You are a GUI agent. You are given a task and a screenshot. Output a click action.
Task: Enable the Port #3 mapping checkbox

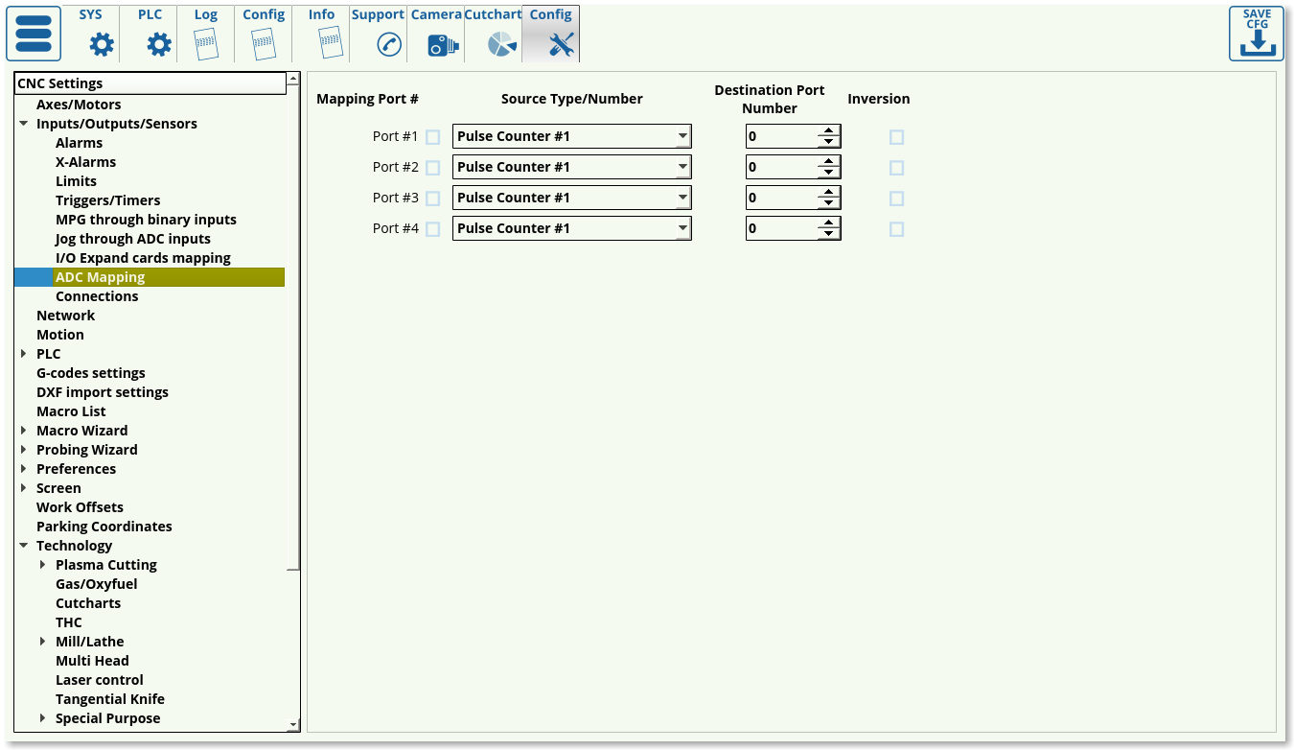[x=432, y=199]
